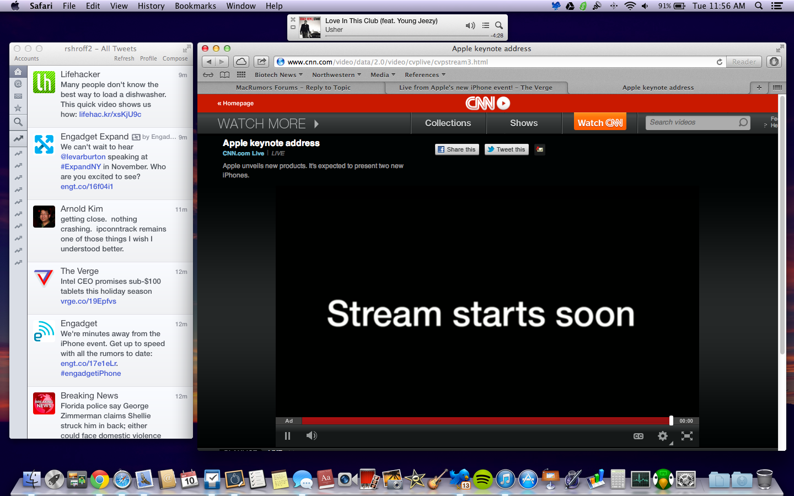Open Spotlight magnifier in the menu bar
The height and width of the screenshot is (496, 794).
[759, 6]
